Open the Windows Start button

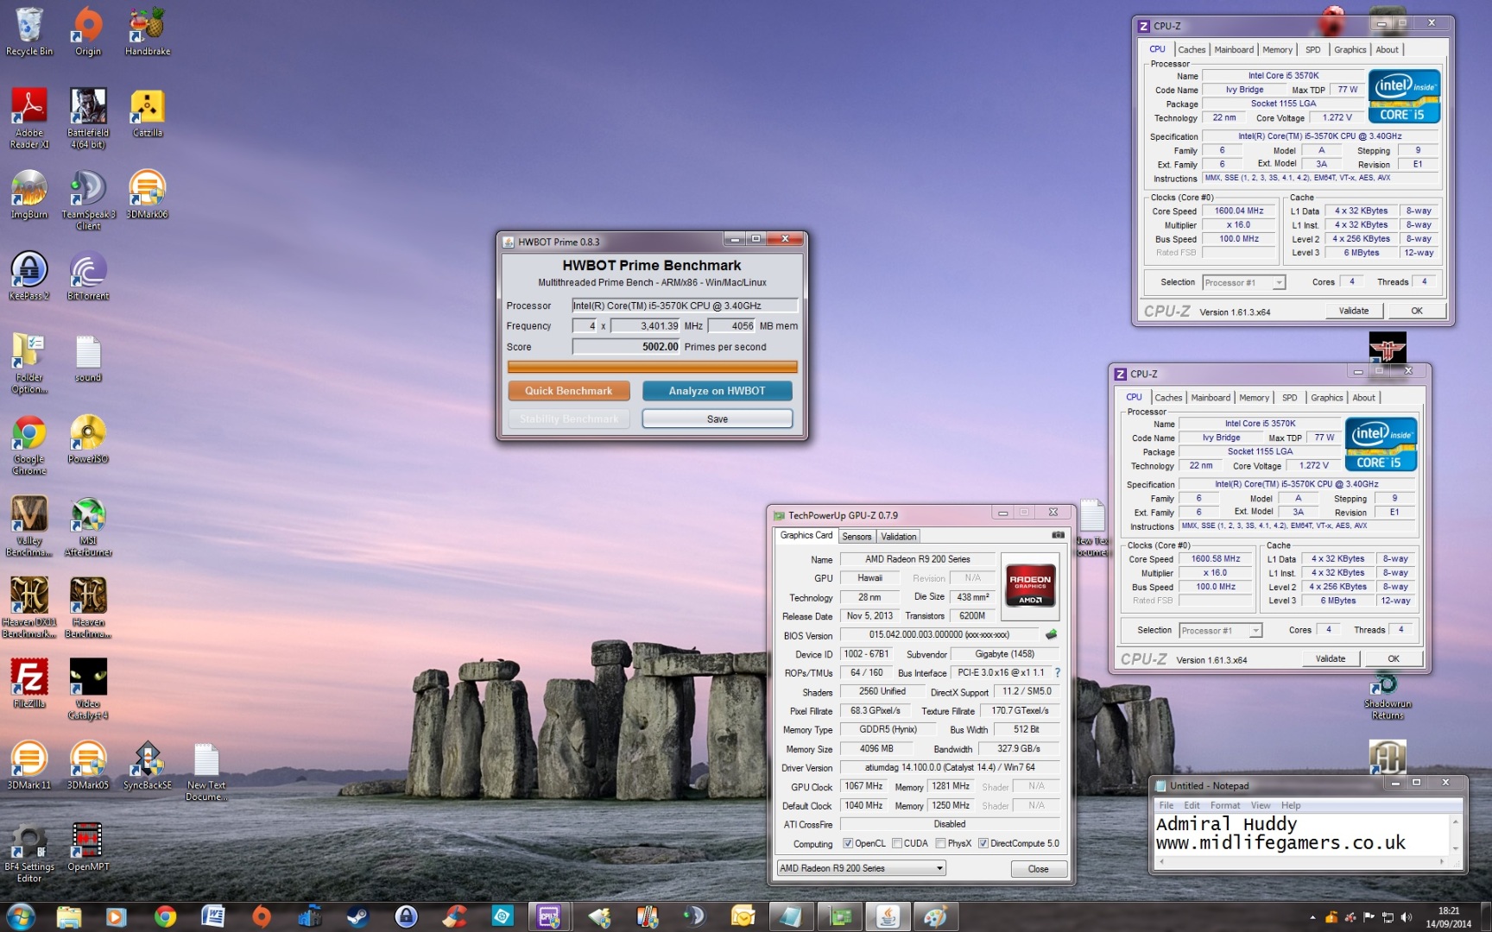tap(20, 916)
